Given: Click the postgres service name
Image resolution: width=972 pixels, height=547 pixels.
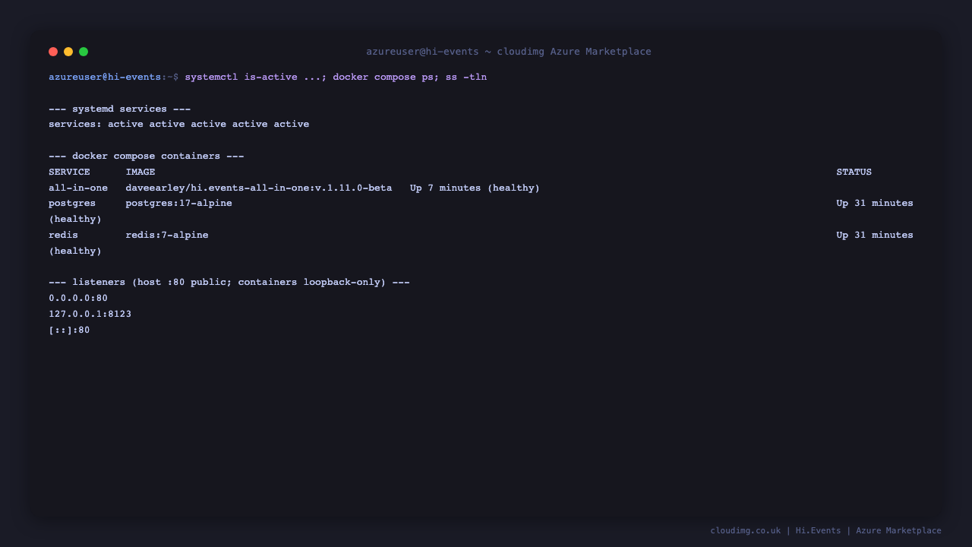Looking at the screenshot, I should (x=72, y=203).
